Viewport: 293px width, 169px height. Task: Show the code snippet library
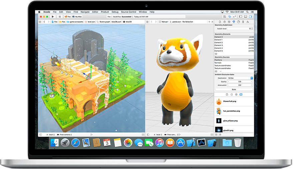tap(232, 95)
